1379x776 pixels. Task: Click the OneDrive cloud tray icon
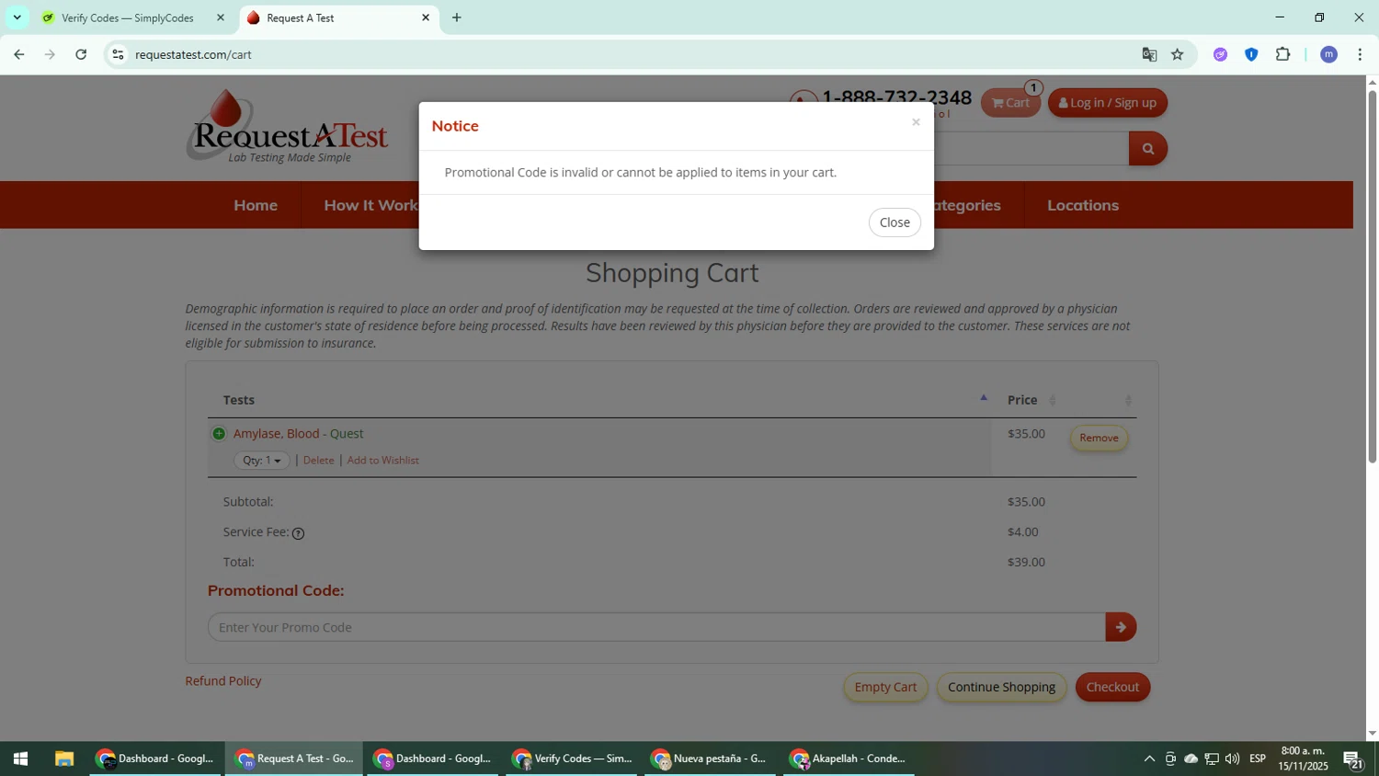pos(1191,759)
